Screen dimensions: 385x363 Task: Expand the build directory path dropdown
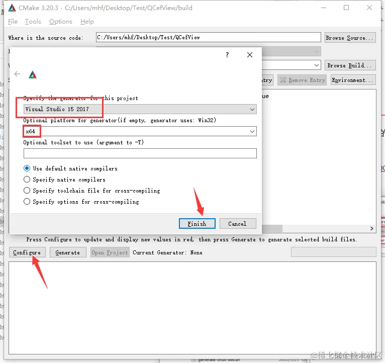pyautogui.click(x=317, y=65)
